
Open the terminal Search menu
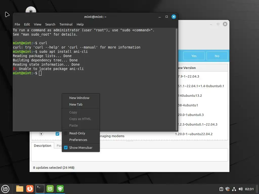coord(50,24)
